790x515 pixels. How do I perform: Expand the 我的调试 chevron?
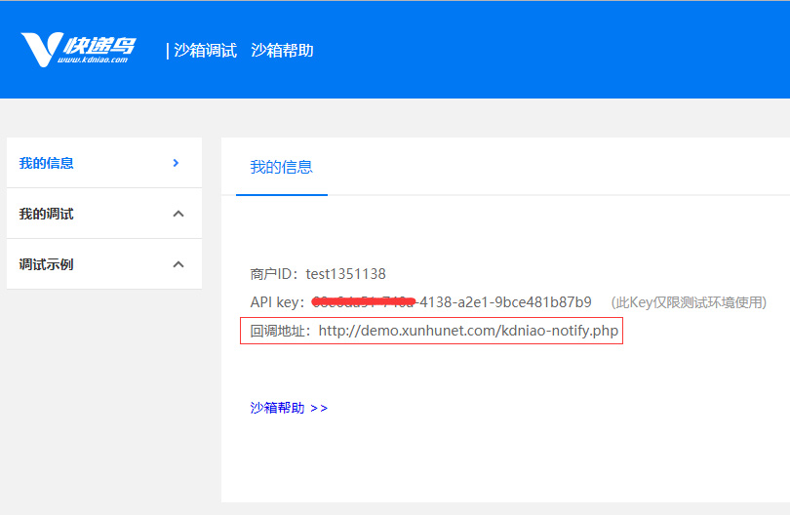[178, 214]
